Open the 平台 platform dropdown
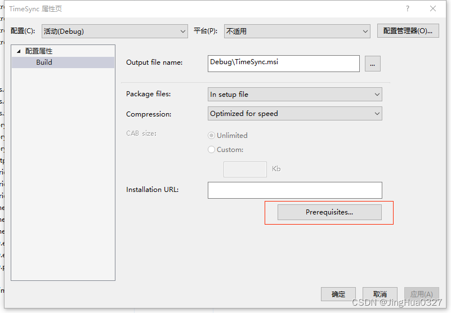451x313 pixels. tap(297, 32)
